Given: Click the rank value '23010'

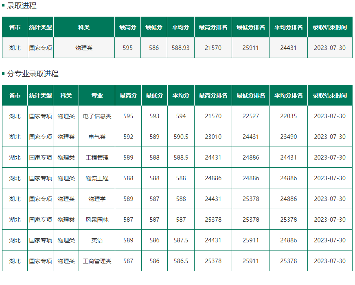Looking at the screenshot, I should (x=213, y=137).
